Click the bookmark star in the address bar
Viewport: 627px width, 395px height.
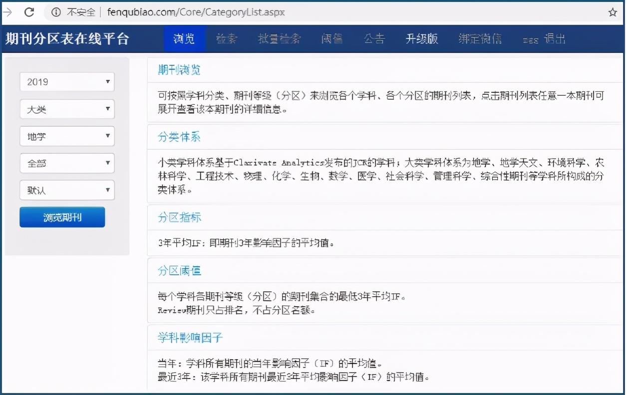(x=612, y=11)
